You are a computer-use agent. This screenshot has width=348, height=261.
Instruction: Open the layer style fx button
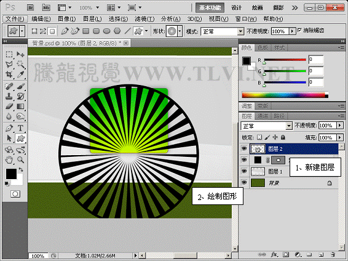click(x=275, y=255)
